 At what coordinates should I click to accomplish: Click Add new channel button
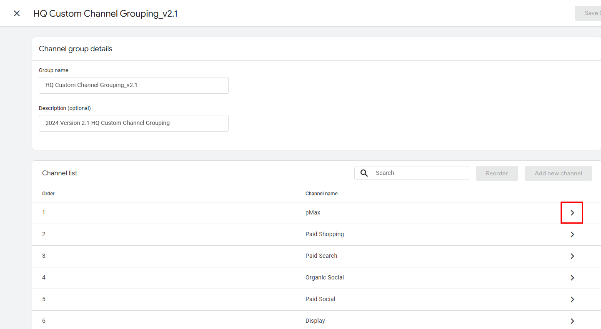tap(558, 173)
